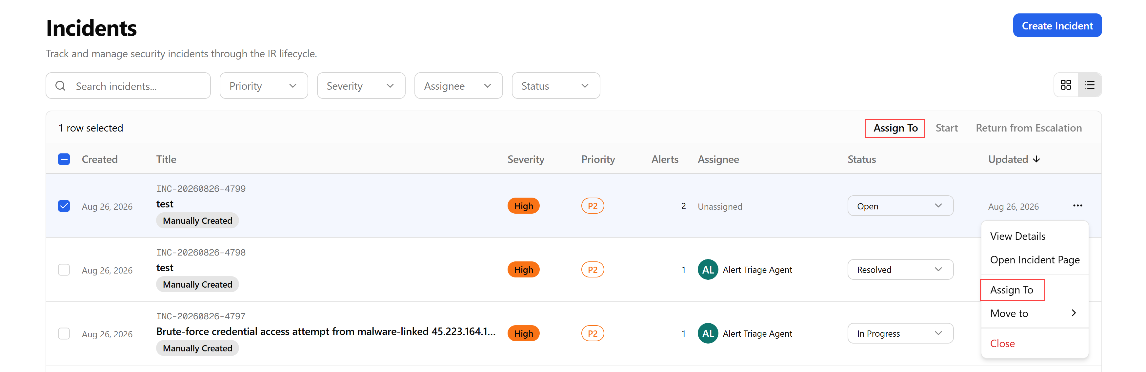
Task: Click the Create Incident button
Action: tap(1057, 26)
